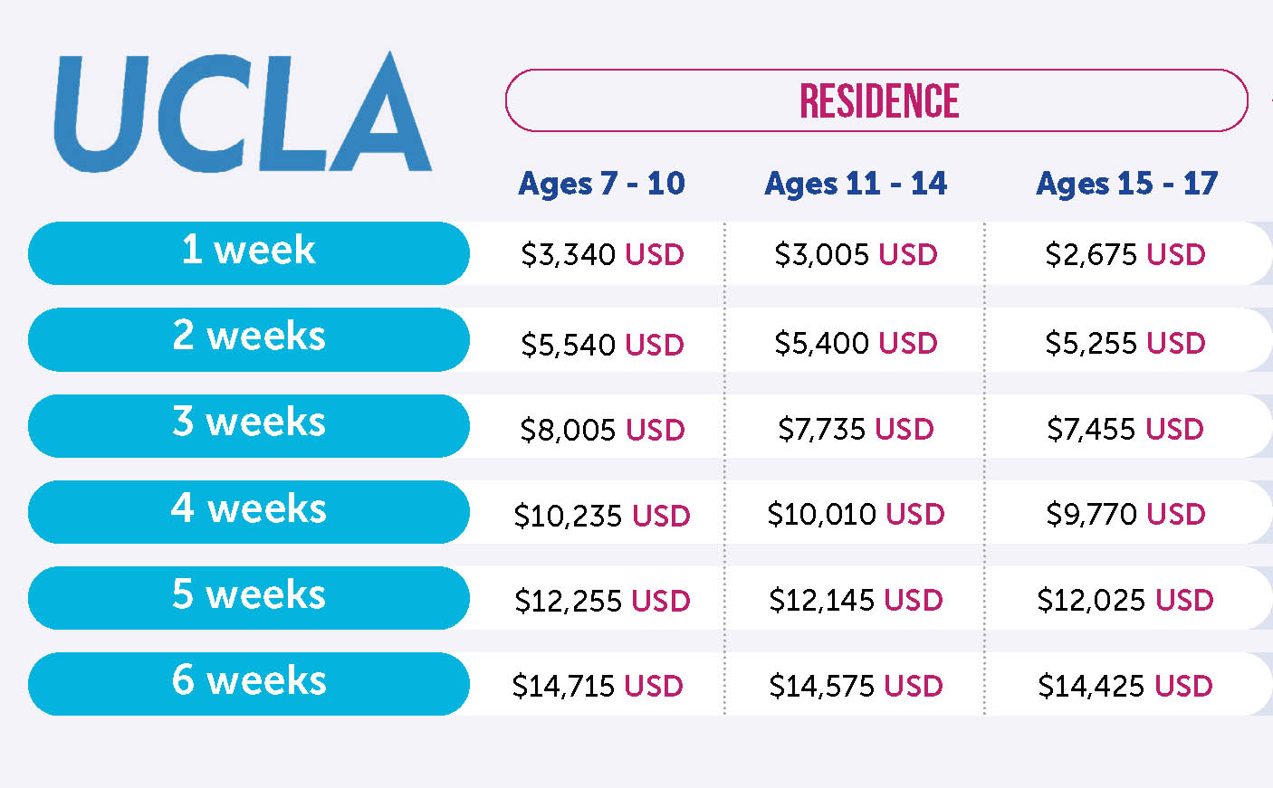1273x788 pixels.
Task: Click the $12,145 USD price
Action: (856, 600)
